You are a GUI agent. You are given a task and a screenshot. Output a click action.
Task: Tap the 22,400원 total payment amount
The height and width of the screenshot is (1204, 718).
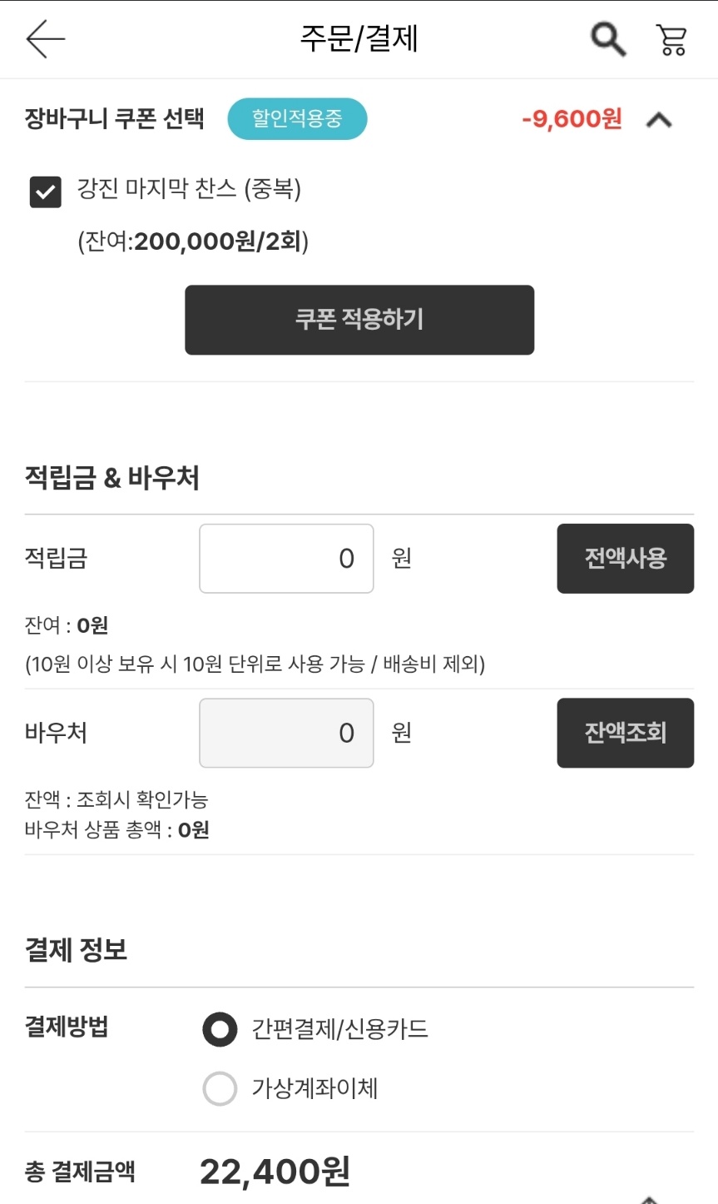pyautogui.click(x=275, y=1172)
